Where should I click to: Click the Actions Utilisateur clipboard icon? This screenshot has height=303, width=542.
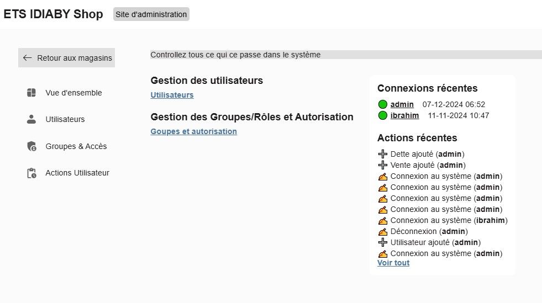(31, 173)
